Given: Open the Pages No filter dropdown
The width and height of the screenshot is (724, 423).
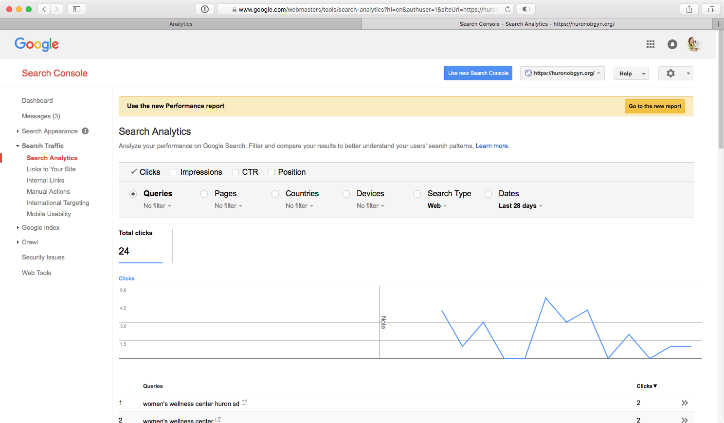Looking at the screenshot, I should 228,206.
